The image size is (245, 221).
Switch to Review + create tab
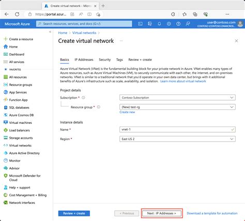[x=140, y=60]
